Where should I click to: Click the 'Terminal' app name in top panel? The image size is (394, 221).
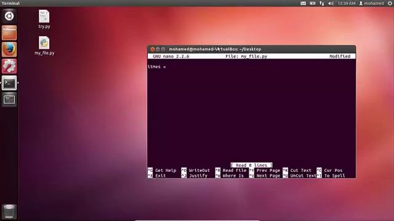pyautogui.click(x=10, y=3)
